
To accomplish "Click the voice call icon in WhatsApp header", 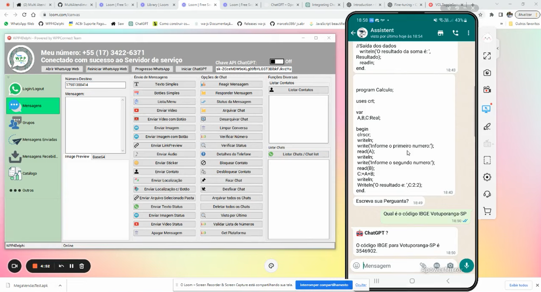I will click(455, 33).
